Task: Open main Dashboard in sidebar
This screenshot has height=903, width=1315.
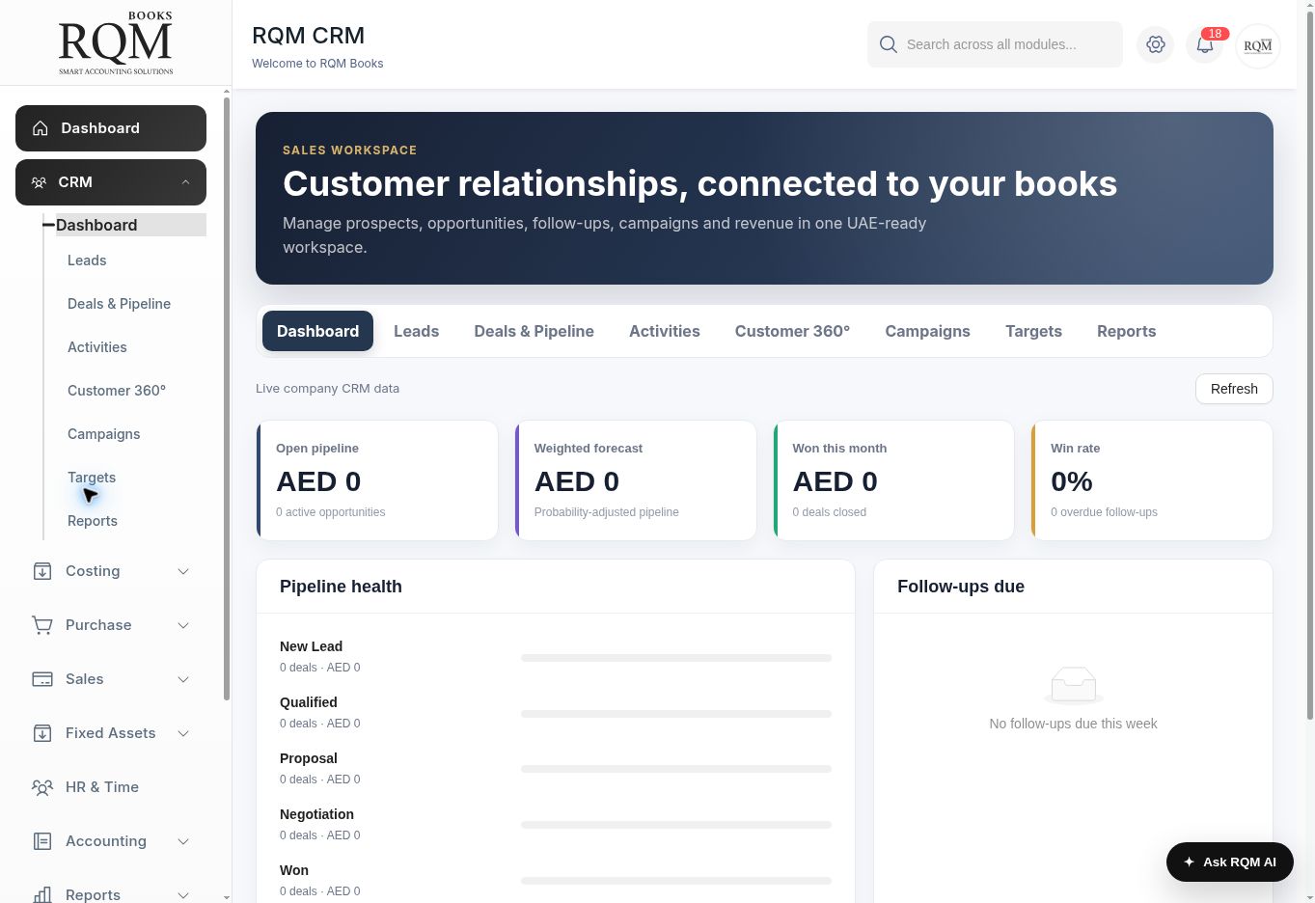Action: [111, 128]
